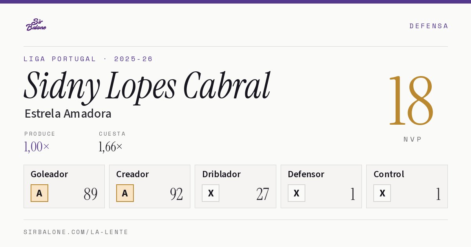Click the Control X grade badge
Image resolution: width=471 pixels, height=247 pixels.
382,193
